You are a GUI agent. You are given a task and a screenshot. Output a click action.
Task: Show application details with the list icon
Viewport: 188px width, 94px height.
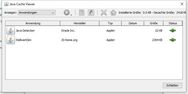[82, 13]
